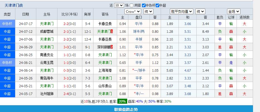The width and height of the screenshot is (260, 112).
Task: Click red card badge beside 深圳新鹏
Action: [112, 47]
